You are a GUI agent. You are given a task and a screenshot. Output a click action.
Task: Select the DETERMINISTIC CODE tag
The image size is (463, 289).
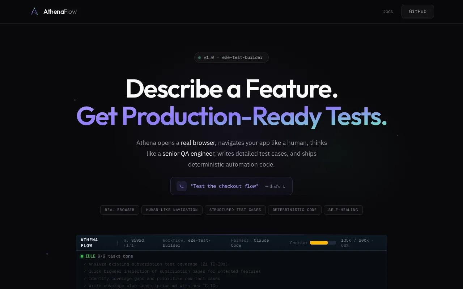[x=295, y=210]
